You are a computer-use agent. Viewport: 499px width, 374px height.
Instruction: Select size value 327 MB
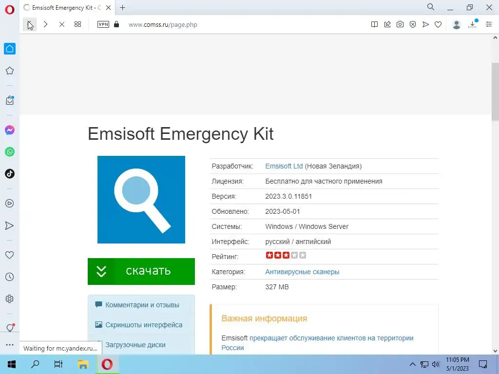click(277, 287)
